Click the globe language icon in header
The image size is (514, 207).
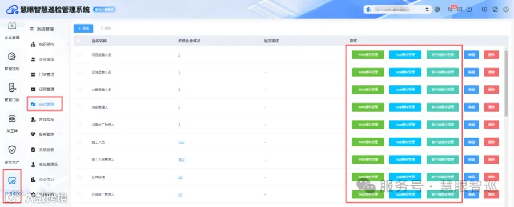pyautogui.click(x=437, y=10)
